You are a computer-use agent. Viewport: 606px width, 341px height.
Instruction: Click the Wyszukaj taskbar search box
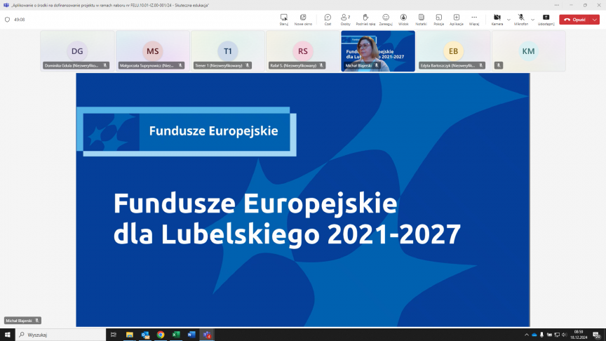pyautogui.click(x=61, y=335)
